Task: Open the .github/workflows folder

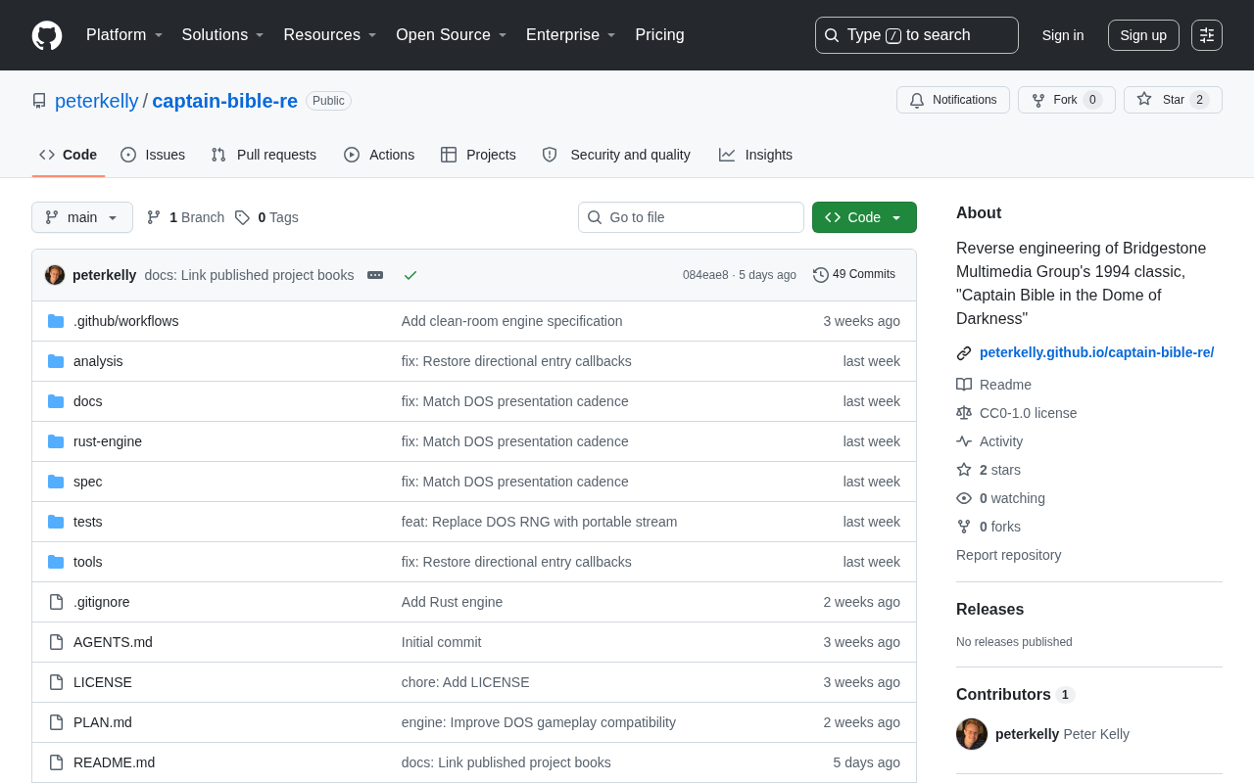Action: point(126,321)
